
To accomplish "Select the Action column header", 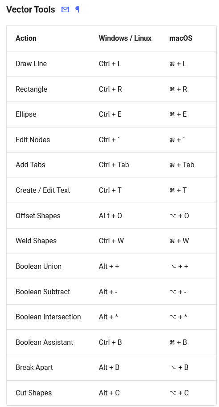I will point(26,38).
